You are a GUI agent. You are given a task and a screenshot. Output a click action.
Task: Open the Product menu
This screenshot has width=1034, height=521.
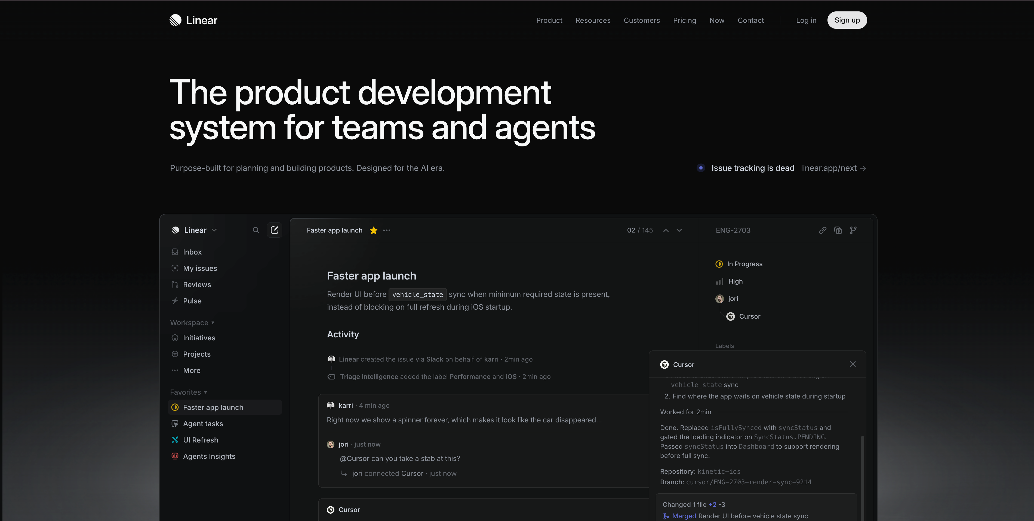coord(549,20)
